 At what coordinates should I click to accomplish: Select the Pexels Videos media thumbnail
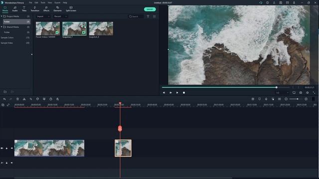(x=48, y=29)
